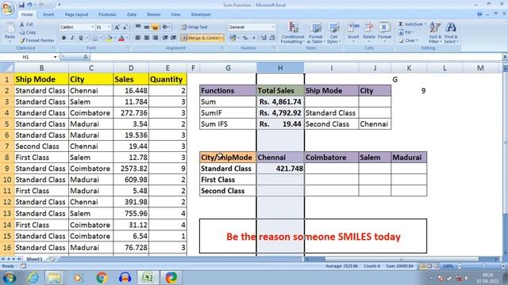Click the Undo arrow icon
Screen dimensions: 508x285
29,5
